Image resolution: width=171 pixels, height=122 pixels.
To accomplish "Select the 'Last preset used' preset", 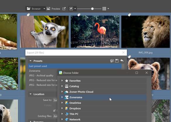I will point(75,66).
